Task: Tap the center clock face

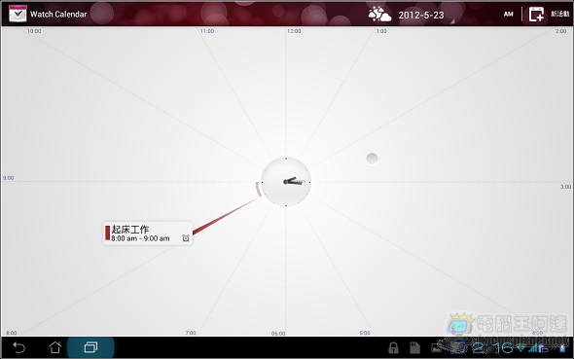Action: pyautogui.click(x=286, y=182)
